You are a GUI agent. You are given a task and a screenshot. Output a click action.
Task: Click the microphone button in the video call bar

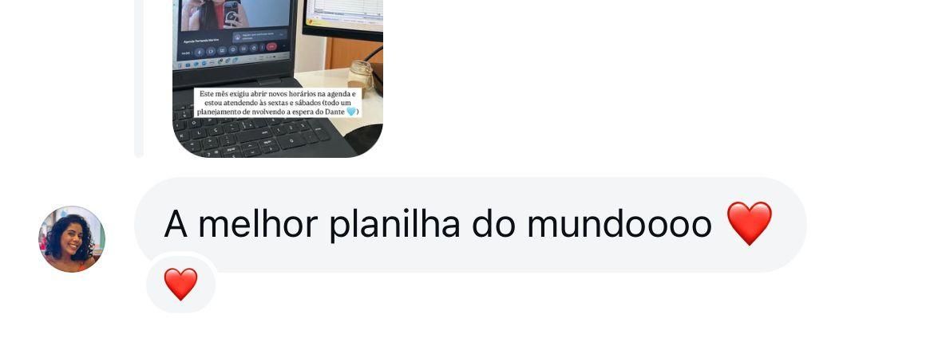[x=199, y=52]
